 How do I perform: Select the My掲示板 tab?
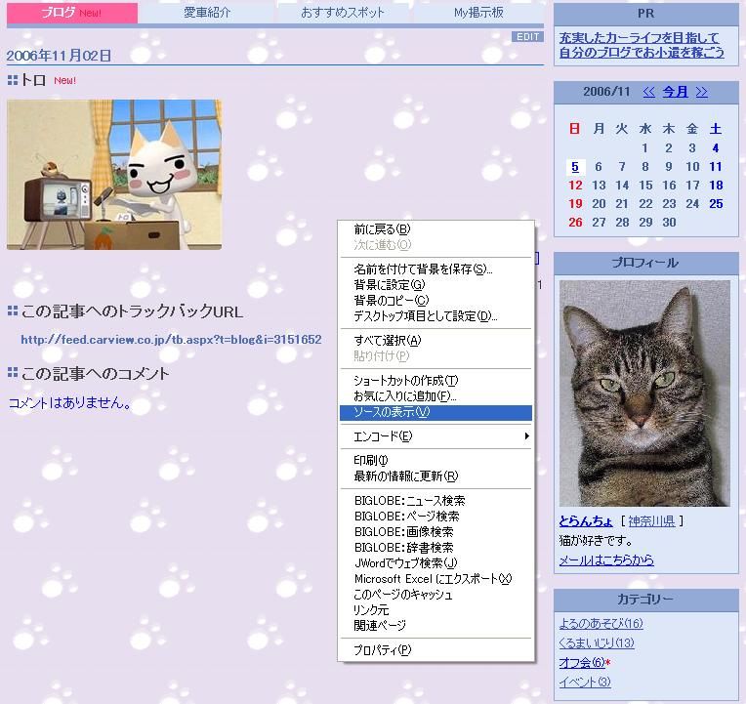click(478, 13)
